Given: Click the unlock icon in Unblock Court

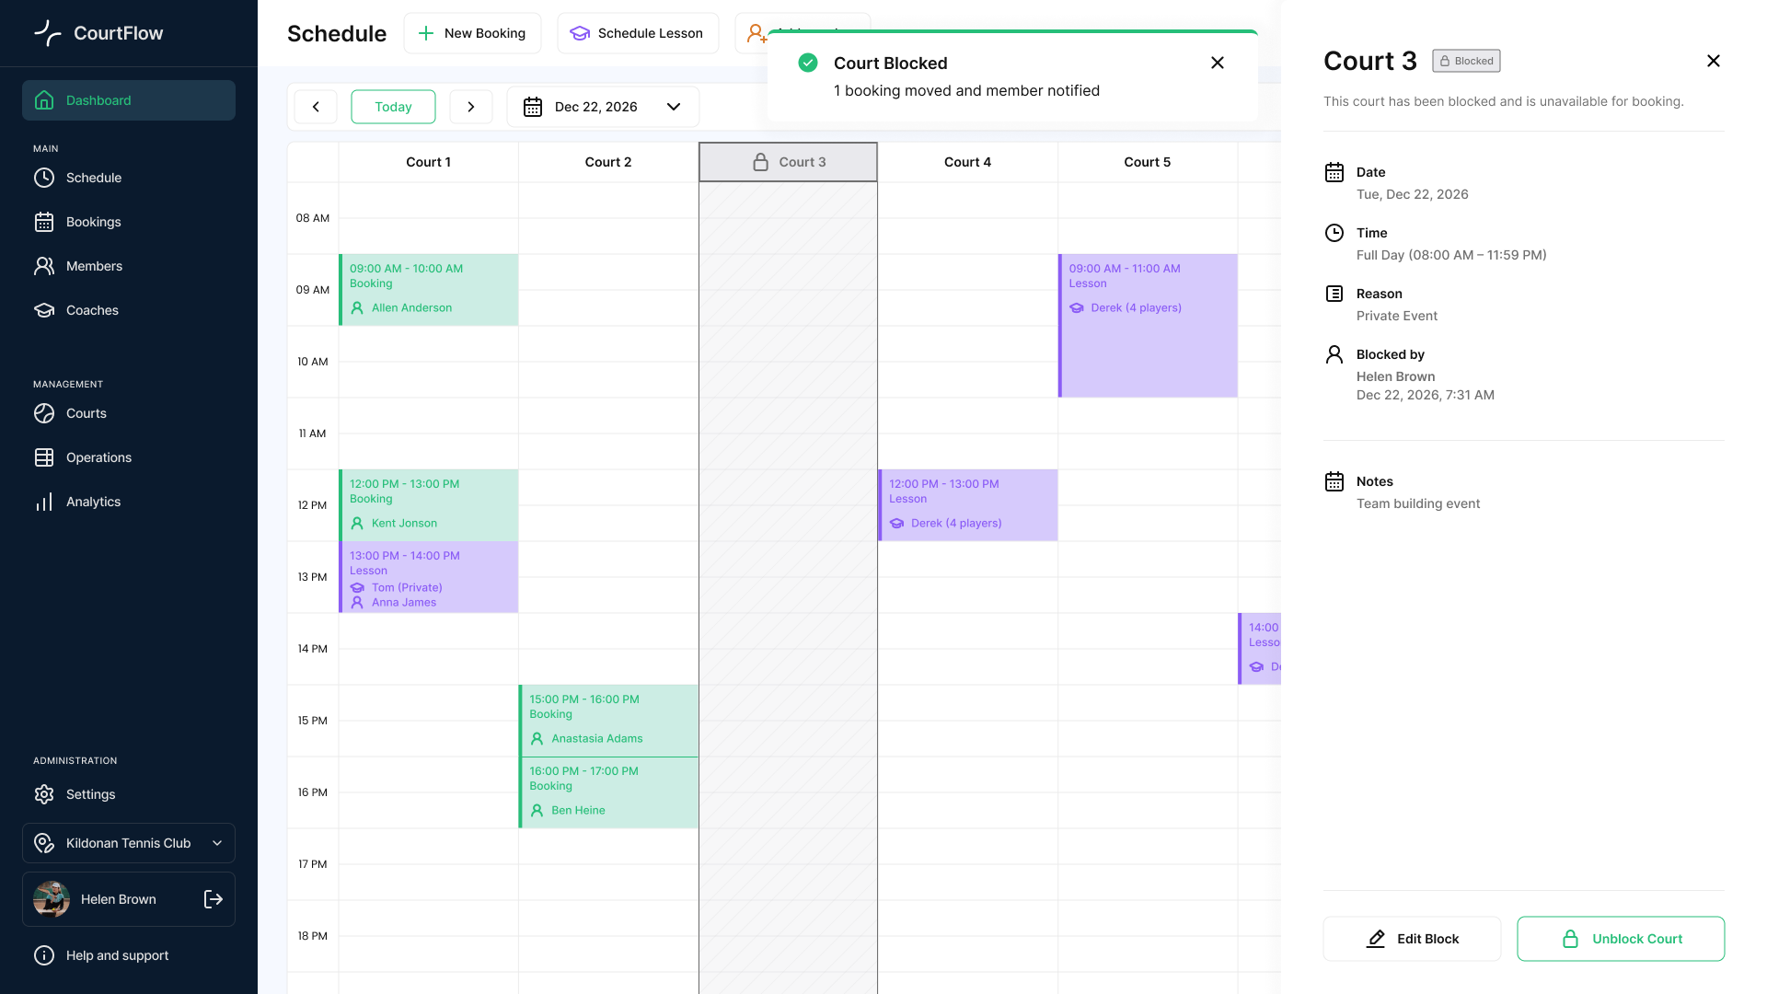Looking at the screenshot, I should pyautogui.click(x=1571, y=939).
